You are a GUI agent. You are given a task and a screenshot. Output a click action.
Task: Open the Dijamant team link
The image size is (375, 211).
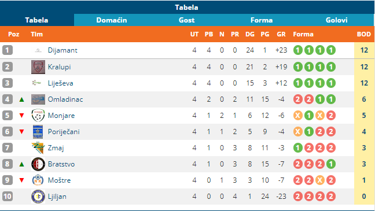[62, 50]
